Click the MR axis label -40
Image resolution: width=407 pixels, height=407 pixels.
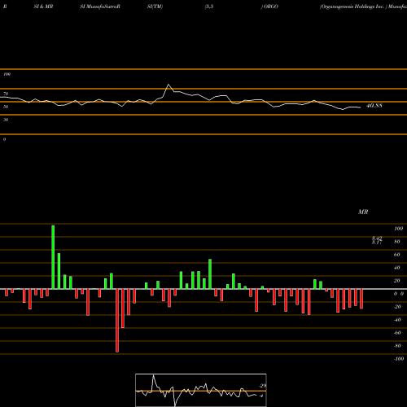pos(397,320)
